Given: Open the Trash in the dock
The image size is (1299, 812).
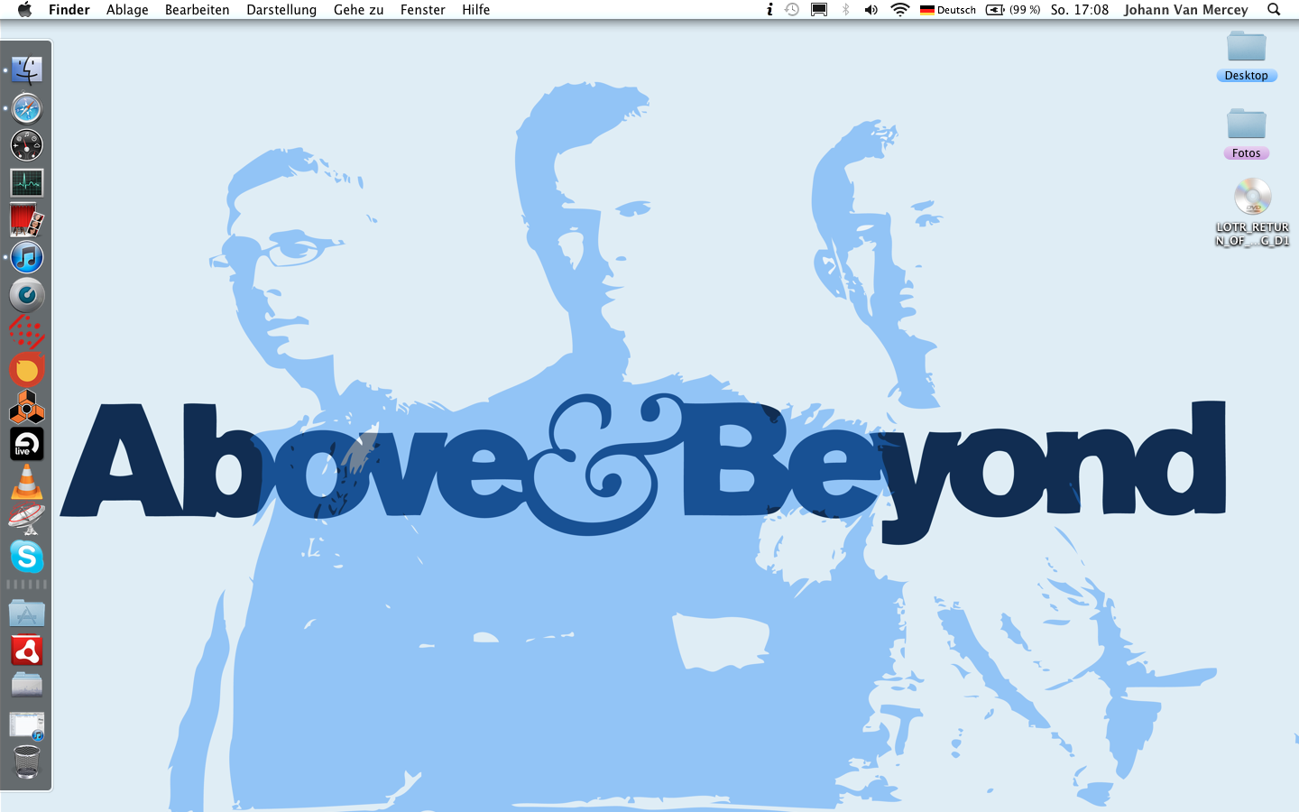Looking at the screenshot, I should tap(26, 762).
